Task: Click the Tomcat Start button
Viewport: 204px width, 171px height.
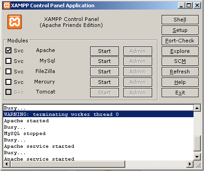Action: [x=104, y=93]
